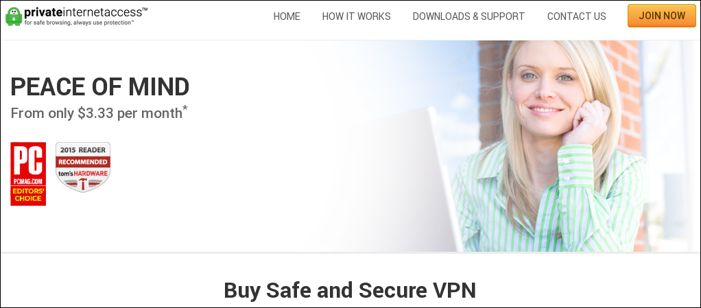Click the green padlock robot logo icon
Viewport: 701px width, 308px height.
(14, 16)
